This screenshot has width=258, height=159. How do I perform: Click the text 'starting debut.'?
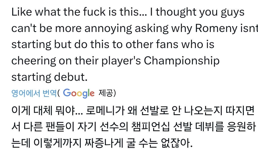49,77
